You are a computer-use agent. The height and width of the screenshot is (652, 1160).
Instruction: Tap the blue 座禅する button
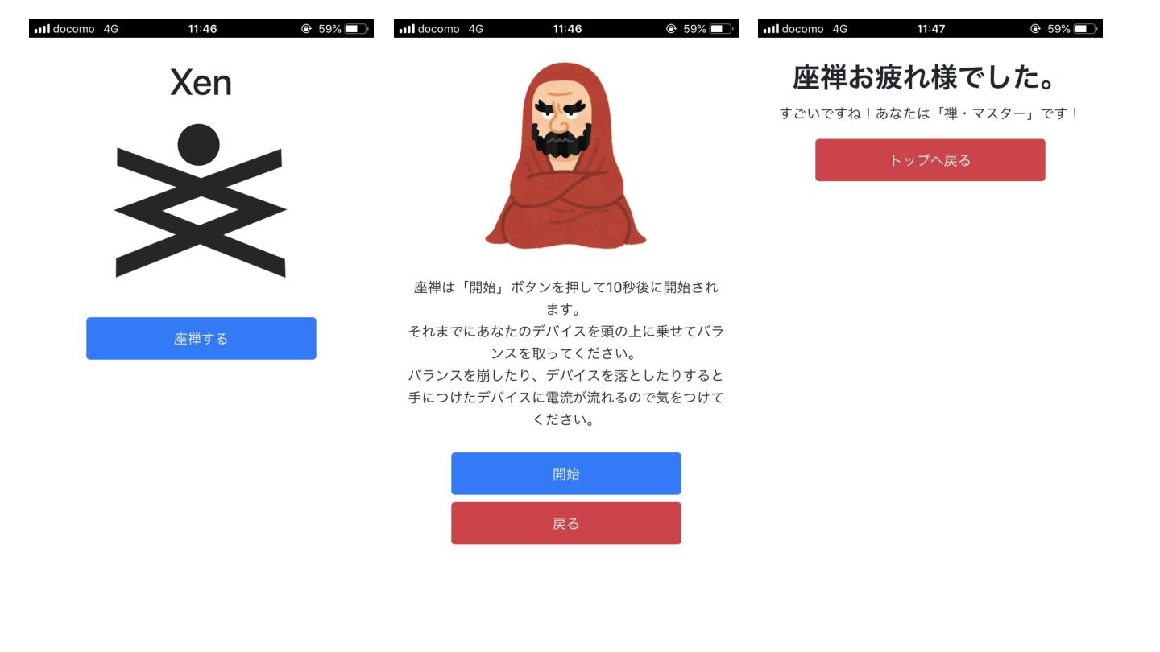tap(201, 338)
